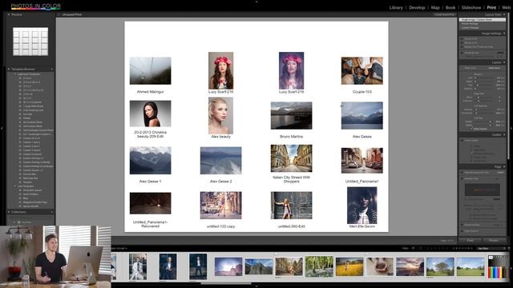Collapse the Guides panel

(504, 134)
